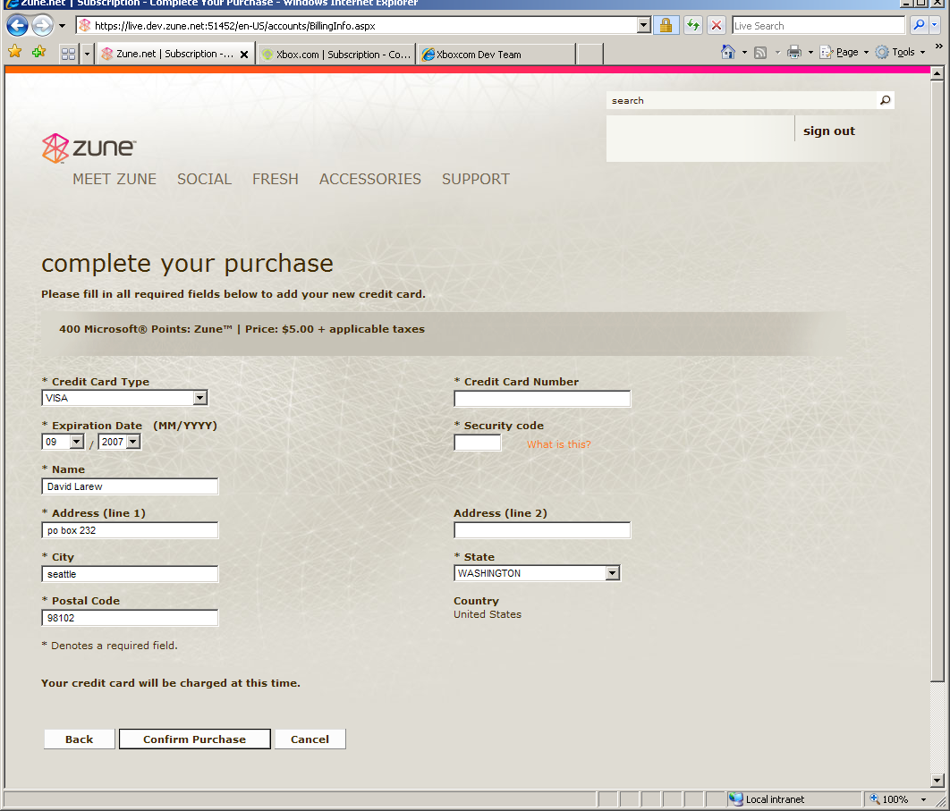Click the Home page icon

tap(727, 52)
